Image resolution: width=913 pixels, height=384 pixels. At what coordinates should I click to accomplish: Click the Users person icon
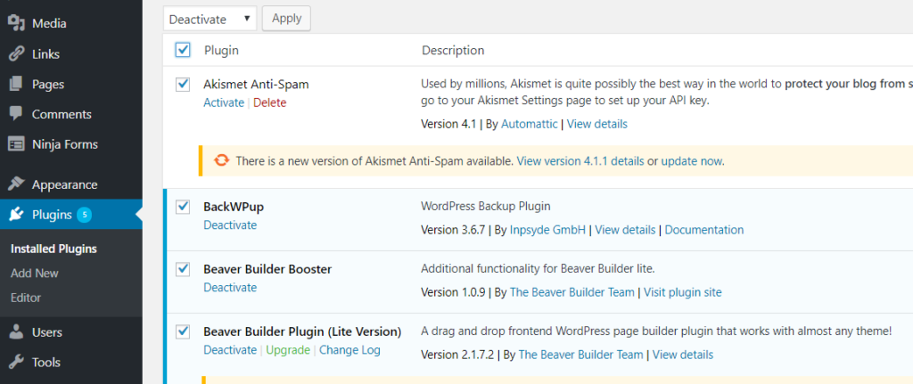(x=17, y=332)
